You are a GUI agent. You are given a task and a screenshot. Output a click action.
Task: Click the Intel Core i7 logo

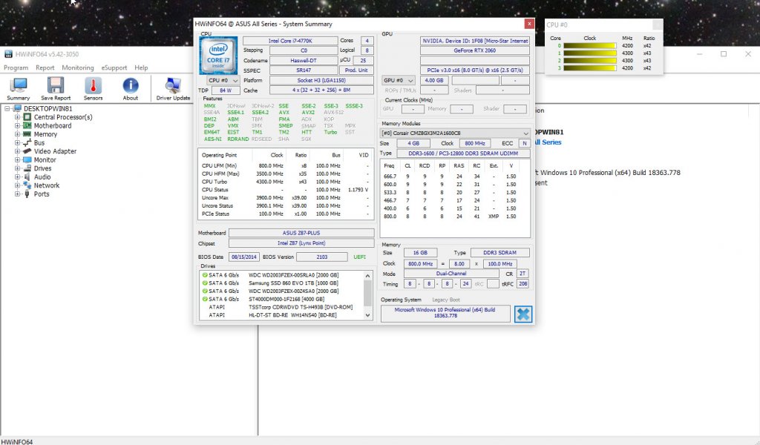pos(219,55)
